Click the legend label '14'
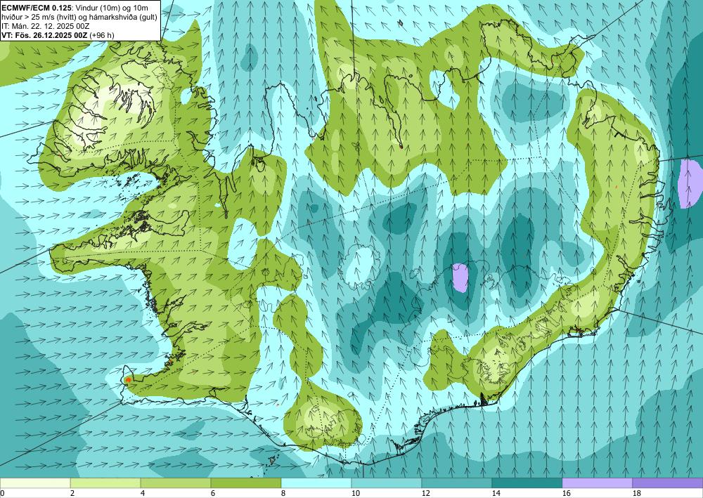The width and height of the screenshot is (703, 498). click(496, 493)
